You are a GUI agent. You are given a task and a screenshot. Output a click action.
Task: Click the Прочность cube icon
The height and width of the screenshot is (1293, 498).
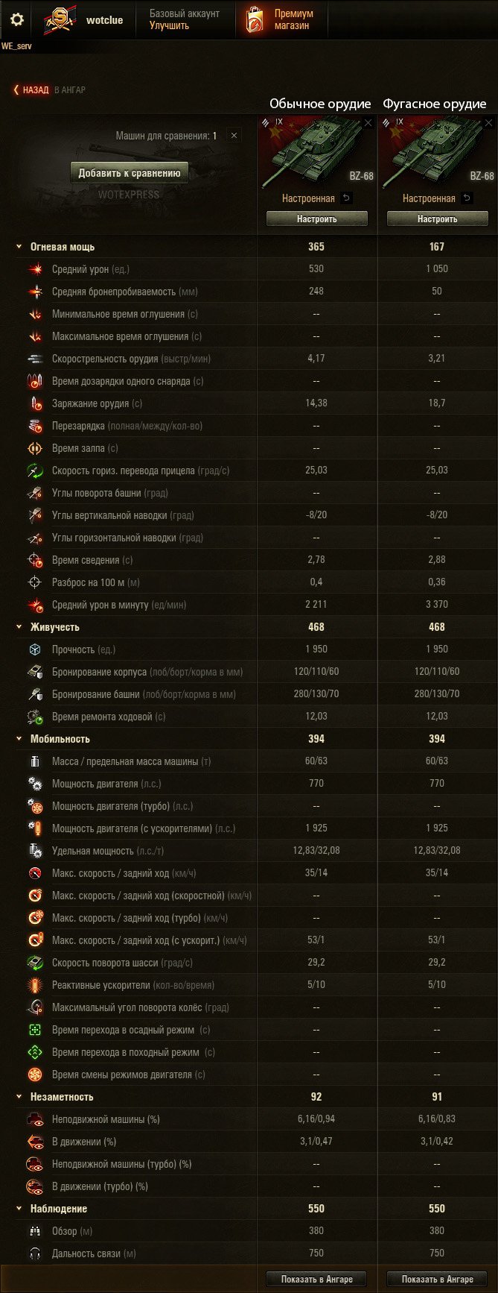(x=35, y=649)
